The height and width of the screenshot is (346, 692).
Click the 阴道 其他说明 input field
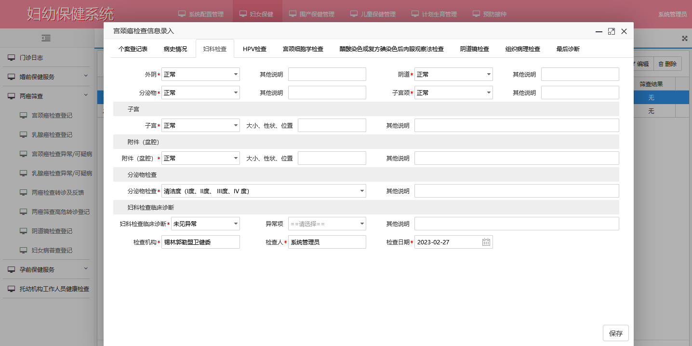[x=580, y=74]
